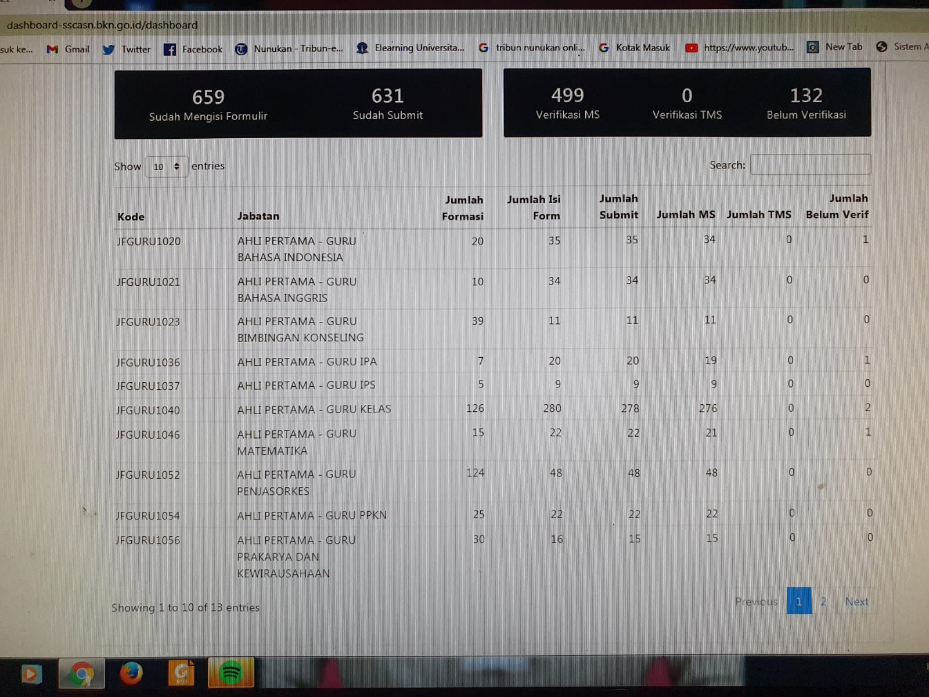Open the Kotak Masuk bookmark
Image resolution: width=929 pixels, height=697 pixels.
pyautogui.click(x=635, y=48)
